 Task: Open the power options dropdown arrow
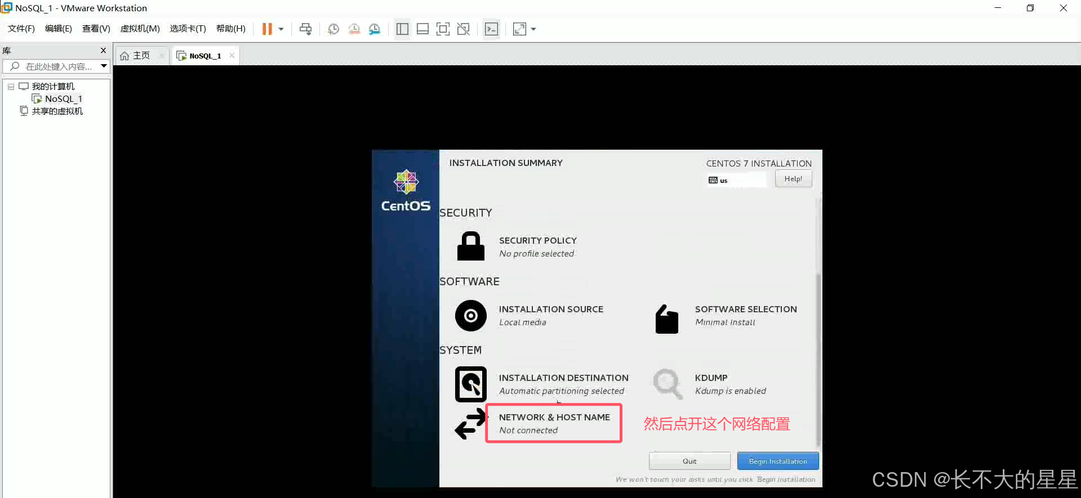coord(281,29)
